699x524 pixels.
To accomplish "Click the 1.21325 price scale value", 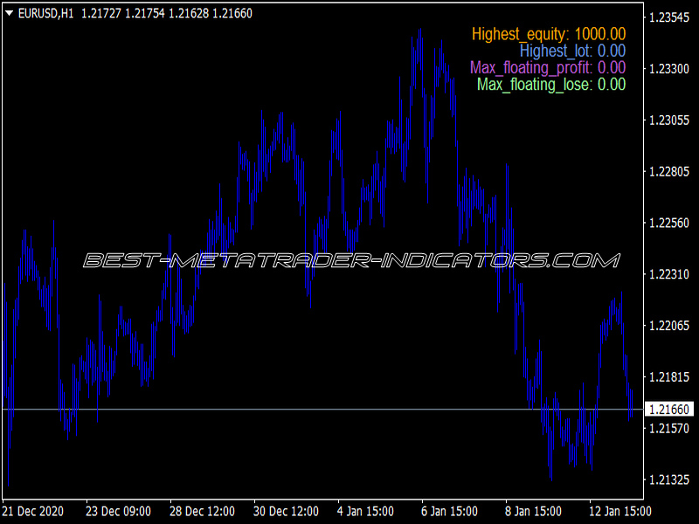I will [669, 479].
